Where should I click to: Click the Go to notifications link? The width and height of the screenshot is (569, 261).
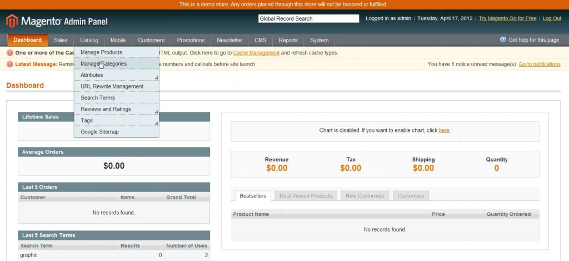click(539, 64)
